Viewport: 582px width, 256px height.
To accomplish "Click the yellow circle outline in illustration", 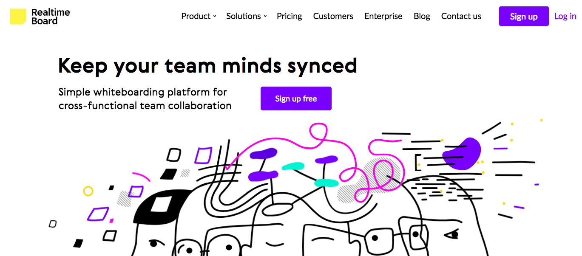I will click(x=88, y=191).
